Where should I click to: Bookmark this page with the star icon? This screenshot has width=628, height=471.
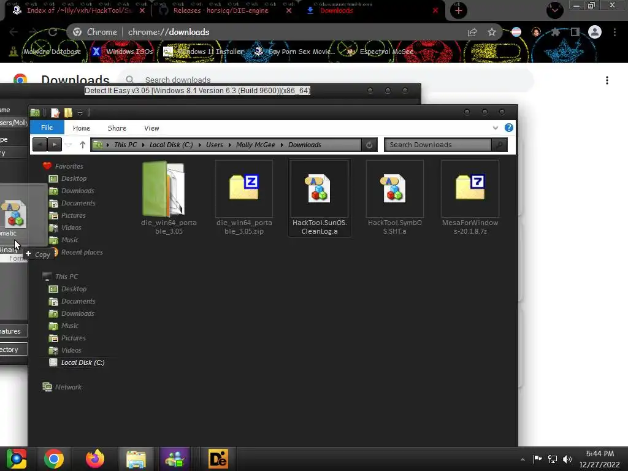click(x=492, y=32)
